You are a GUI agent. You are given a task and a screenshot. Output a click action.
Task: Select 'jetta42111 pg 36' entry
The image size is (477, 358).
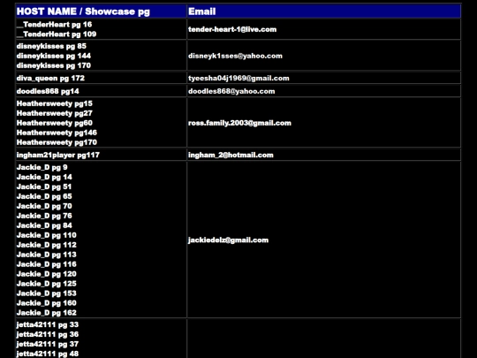pos(48,335)
